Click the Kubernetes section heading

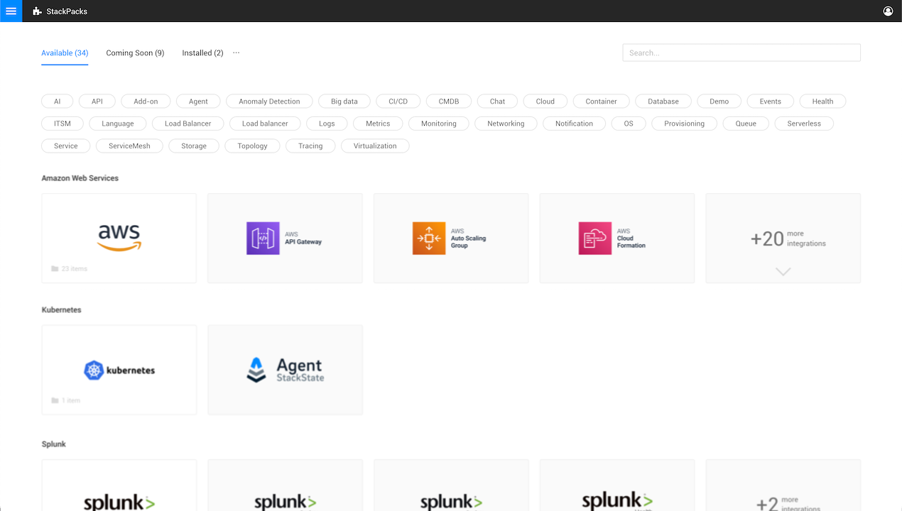point(62,310)
